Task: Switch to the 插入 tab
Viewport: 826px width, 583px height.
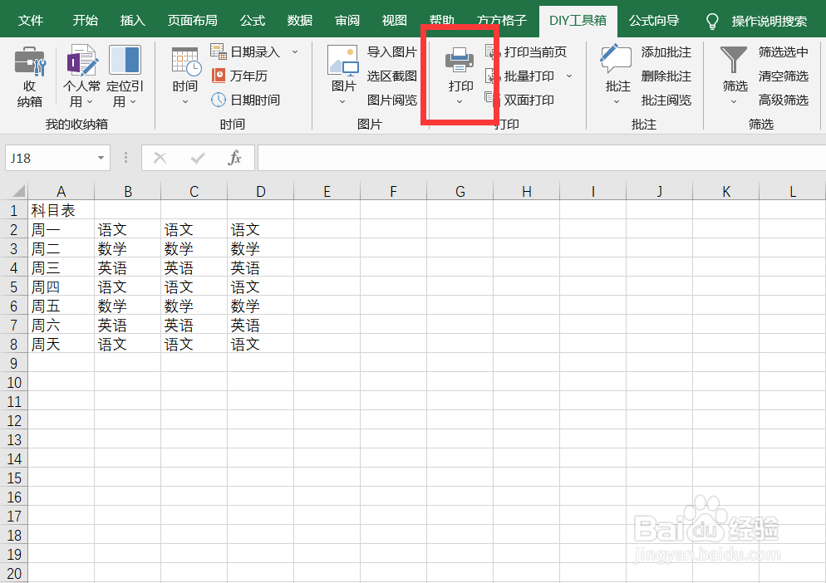Action: (x=133, y=21)
